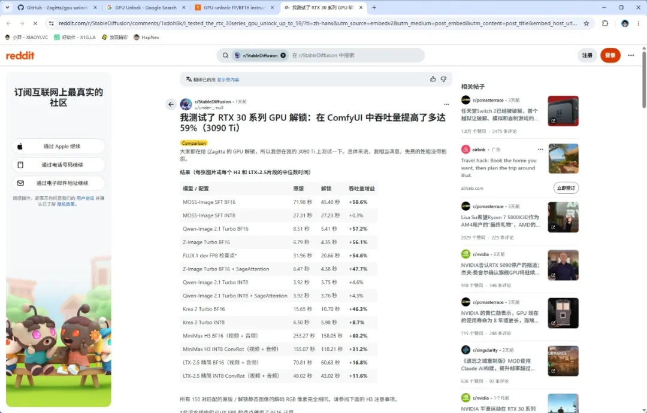Open the post's three-dot options menu
Screen dimensions: 647x413
click(446, 104)
